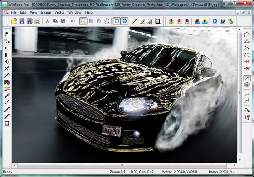Click the 'Ready' status bar text
The height and width of the screenshot is (177, 254).
[x=7, y=172]
